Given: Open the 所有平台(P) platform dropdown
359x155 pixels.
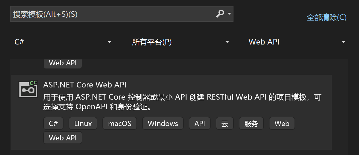Looking at the screenshot, I should pos(181,42).
